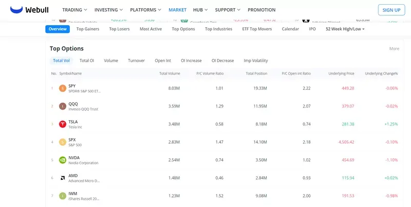Click the QQQ ticker icon
411x207 pixels.
pyautogui.click(x=62, y=106)
